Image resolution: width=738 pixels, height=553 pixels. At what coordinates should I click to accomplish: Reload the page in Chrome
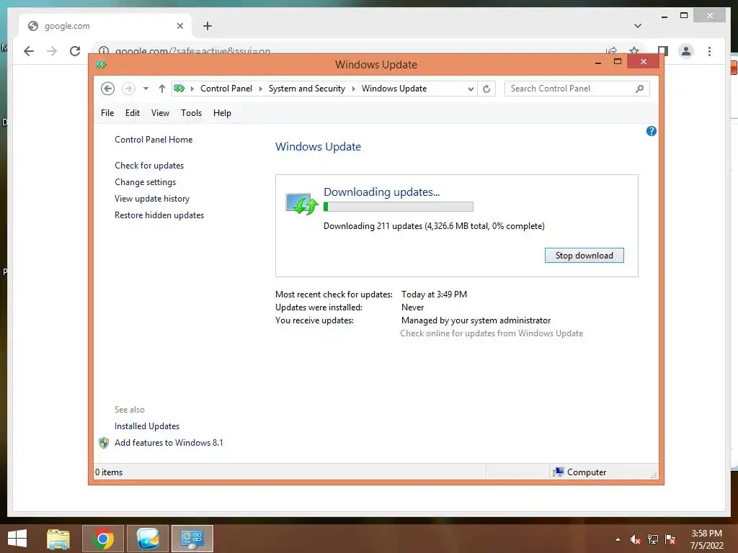[75, 51]
